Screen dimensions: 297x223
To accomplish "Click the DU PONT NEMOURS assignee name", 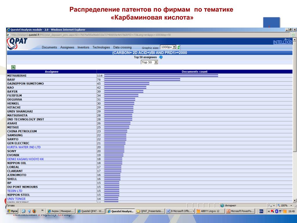I will (22, 187).
